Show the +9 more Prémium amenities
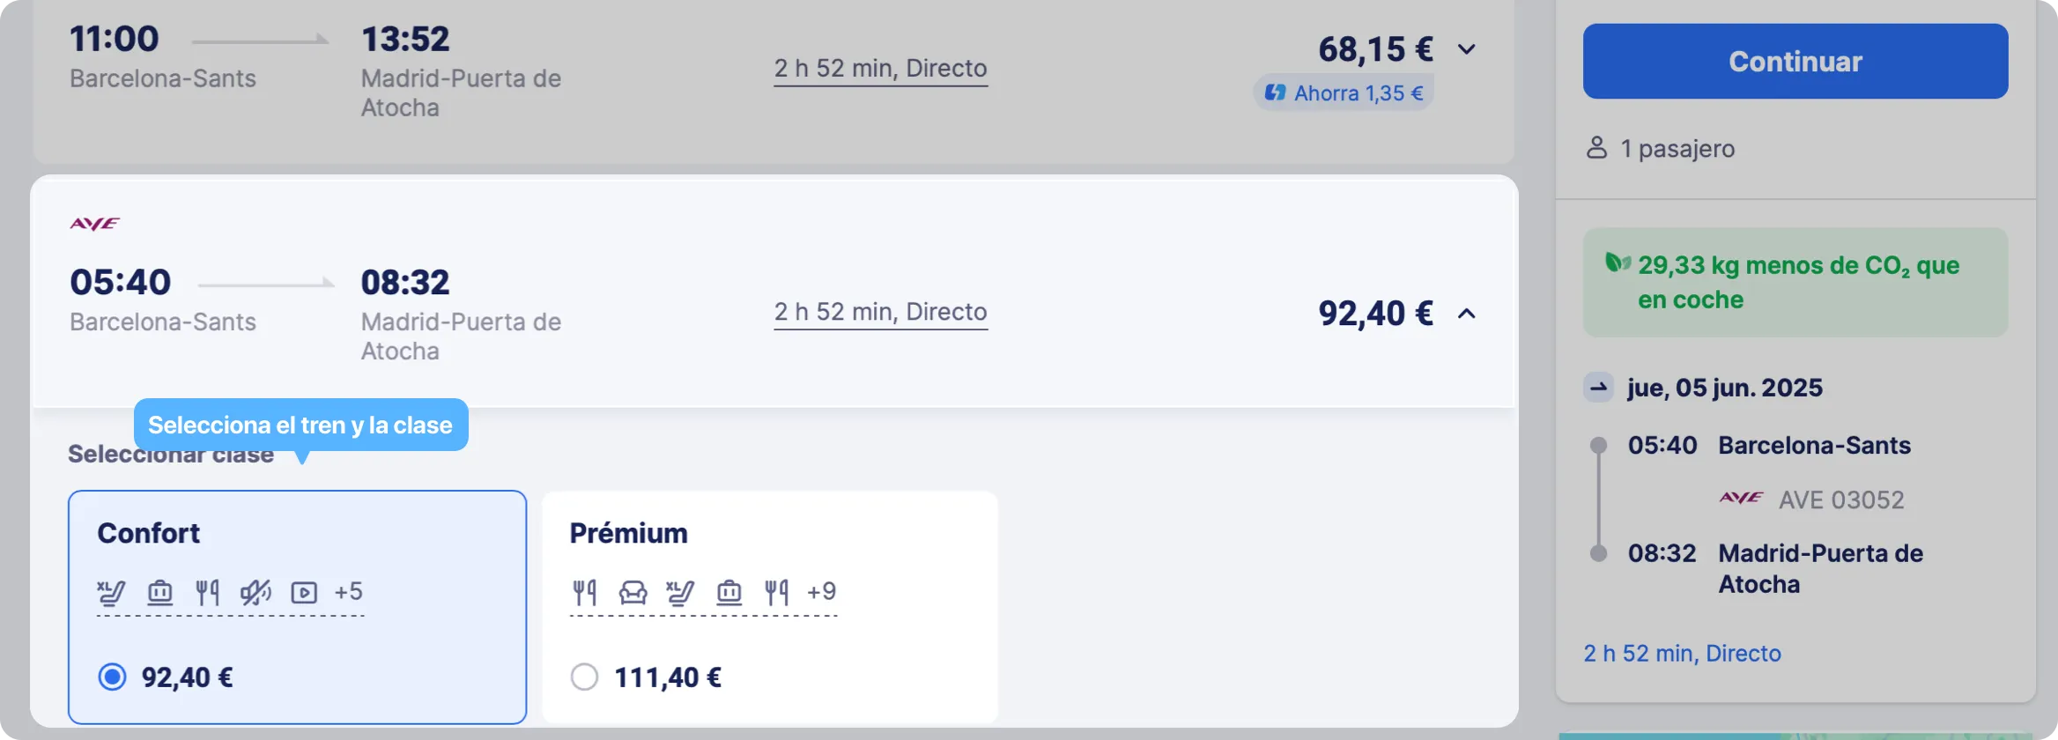 (x=821, y=592)
